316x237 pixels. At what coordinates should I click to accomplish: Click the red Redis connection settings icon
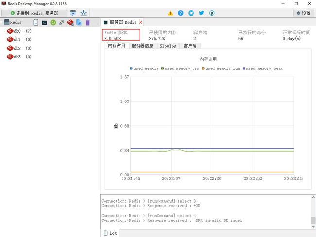tap(70, 22)
